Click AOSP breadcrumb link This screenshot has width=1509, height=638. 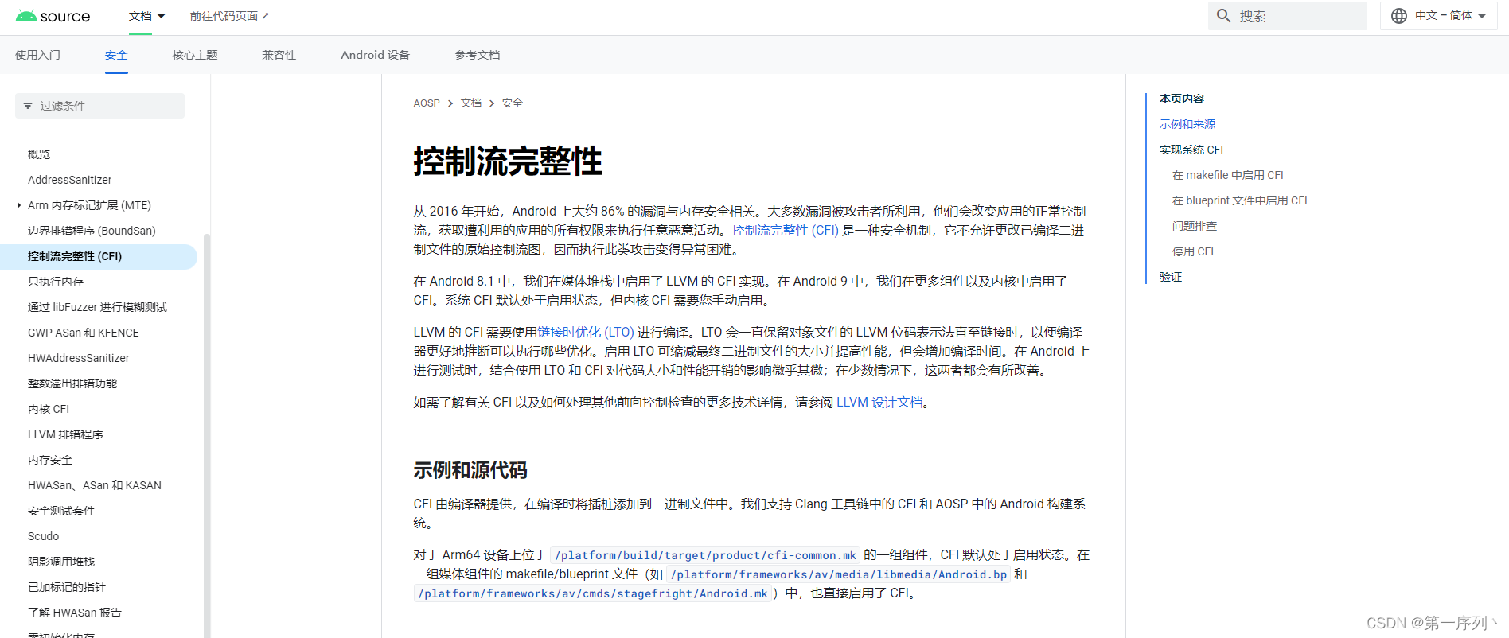[x=427, y=103]
